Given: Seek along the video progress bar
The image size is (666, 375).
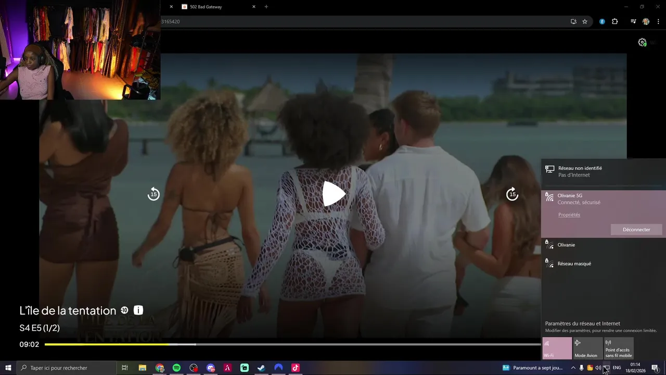Looking at the screenshot, I should tap(292, 344).
